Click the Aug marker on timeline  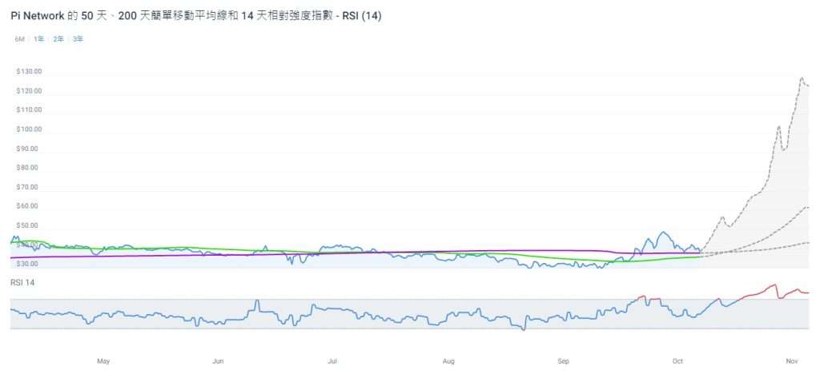(448, 361)
